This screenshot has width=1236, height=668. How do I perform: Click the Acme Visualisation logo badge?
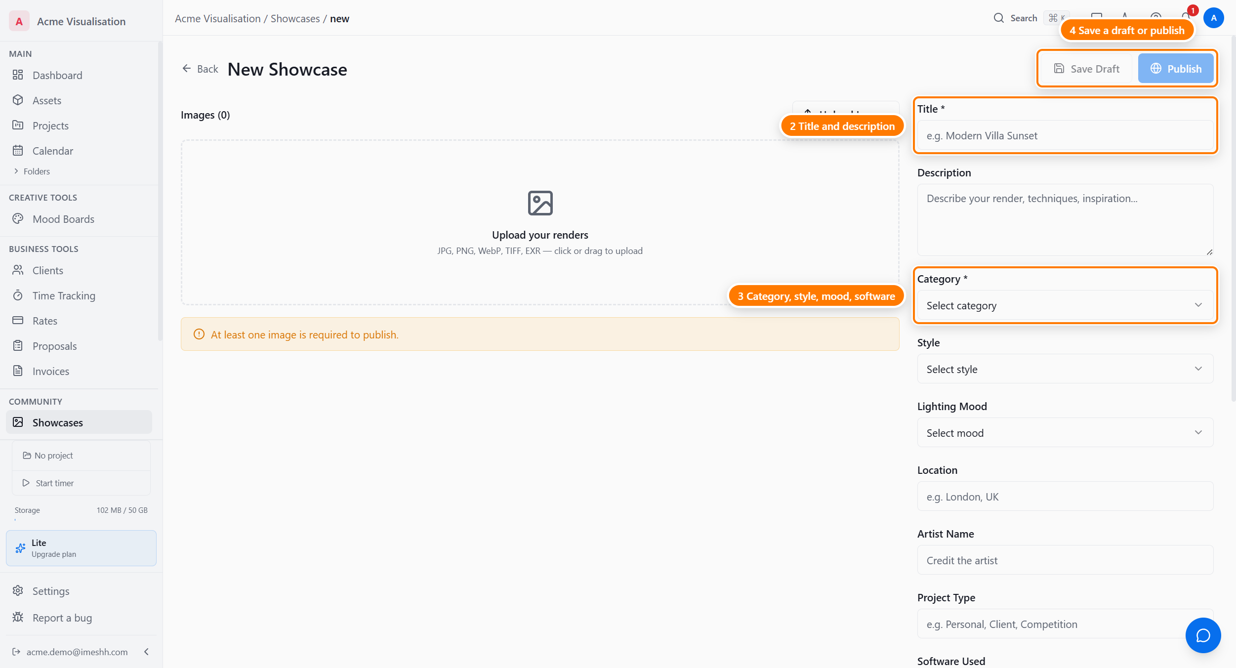(19, 21)
